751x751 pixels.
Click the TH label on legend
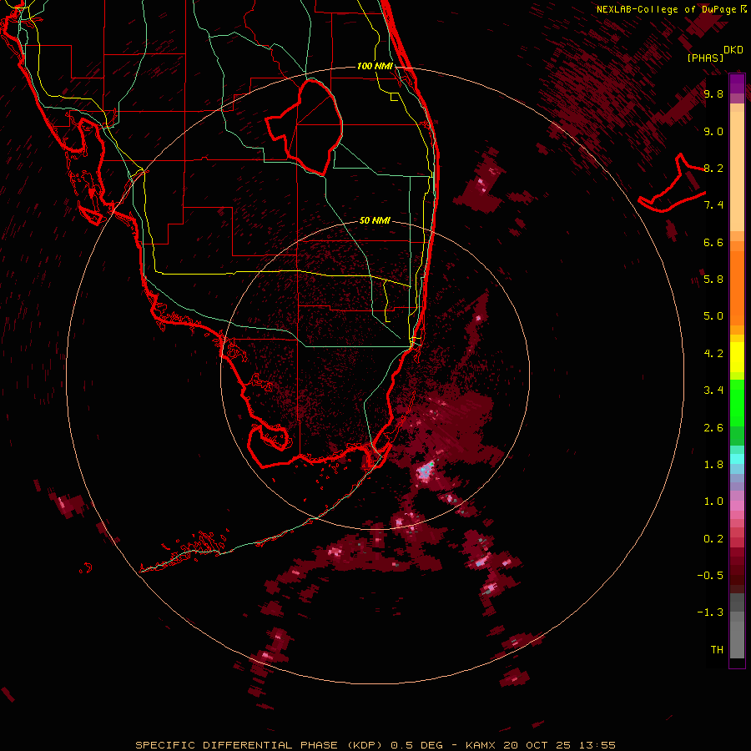click(x=717, y=650)
